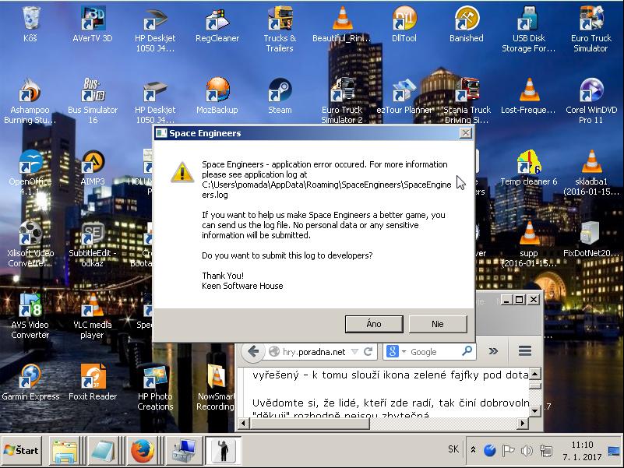The image size is (624, 468).
Task: Click the volume speaker icon in tray
Action: 527,450
